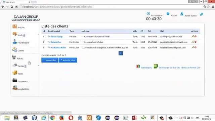
Task: Open the Comptabilité menu item
Action: [x=23, y=89]
